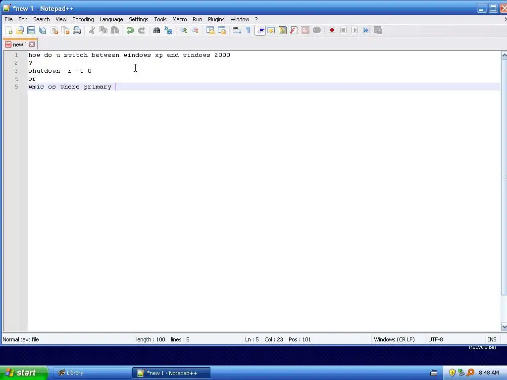Toggle Show All Characters pilcrow icon
Image resolution: width=507 pixels, height=380 pixels.
[x=249, y=30]
